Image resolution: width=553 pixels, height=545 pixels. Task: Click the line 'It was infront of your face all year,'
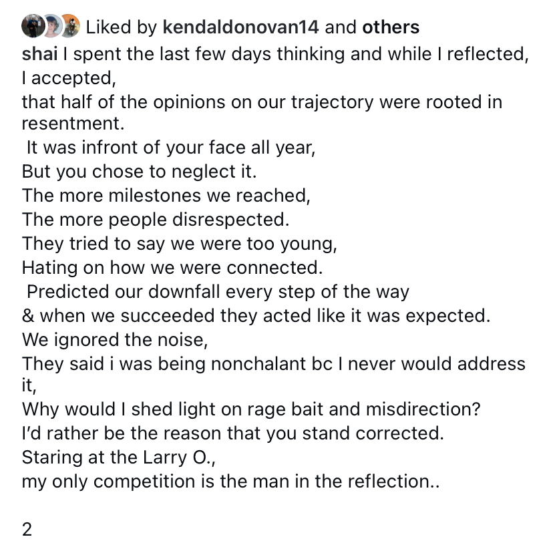click(171, 148)
